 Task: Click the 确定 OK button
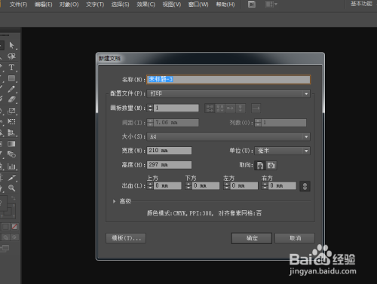click(252, 238)
